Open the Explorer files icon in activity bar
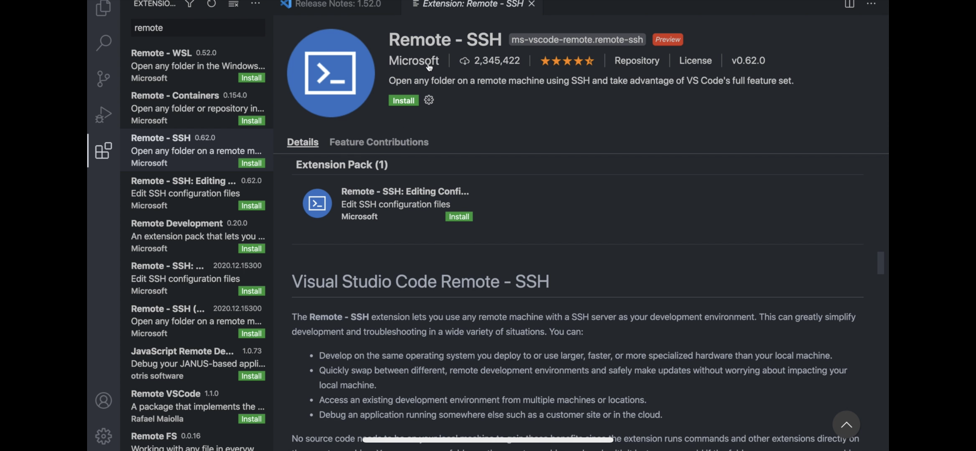Screen dimensions: 976x451 pyautogui.click(x=103, y=8)
